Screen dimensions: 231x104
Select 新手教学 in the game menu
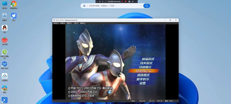pyautogui.click(x=143, y=79)
